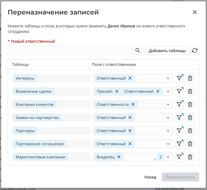Remove Владелец tag from Маркетинговые кампании

pyautogui.click(x=119, y=157)
